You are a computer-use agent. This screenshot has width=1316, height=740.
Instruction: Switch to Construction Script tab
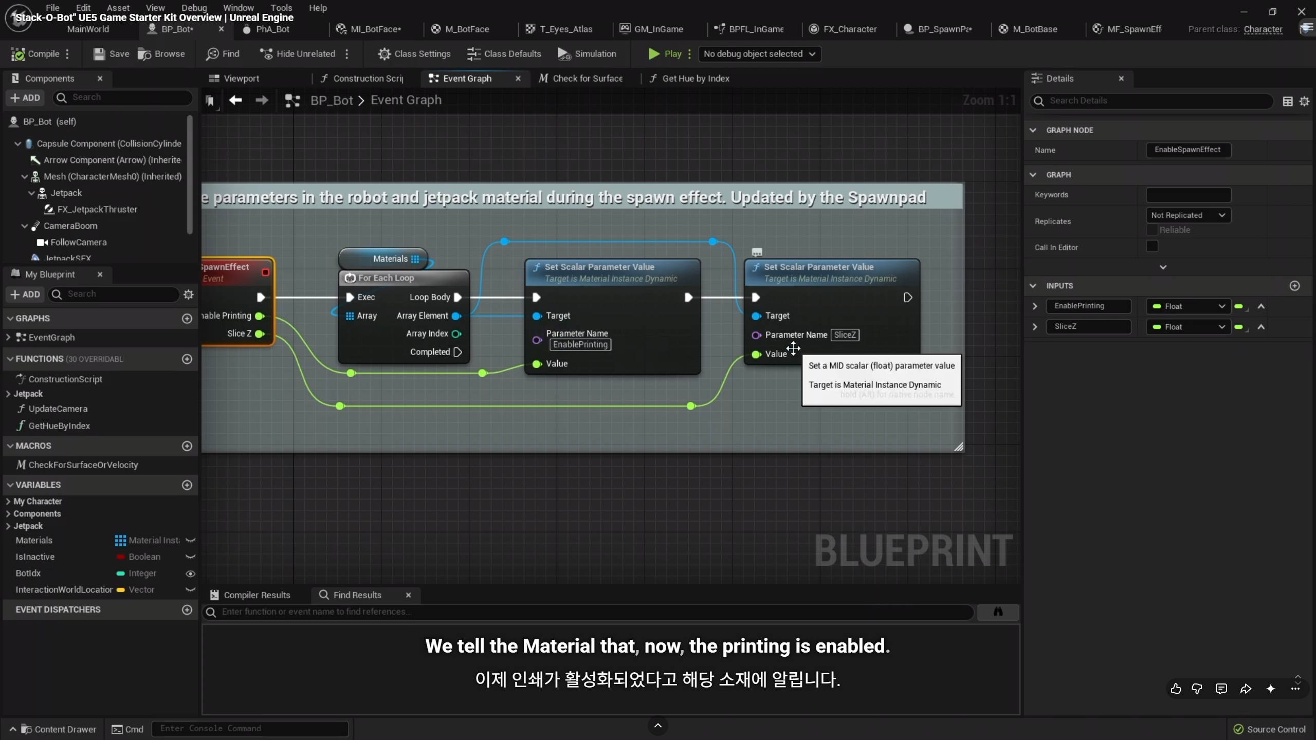(x=362, y=79)
